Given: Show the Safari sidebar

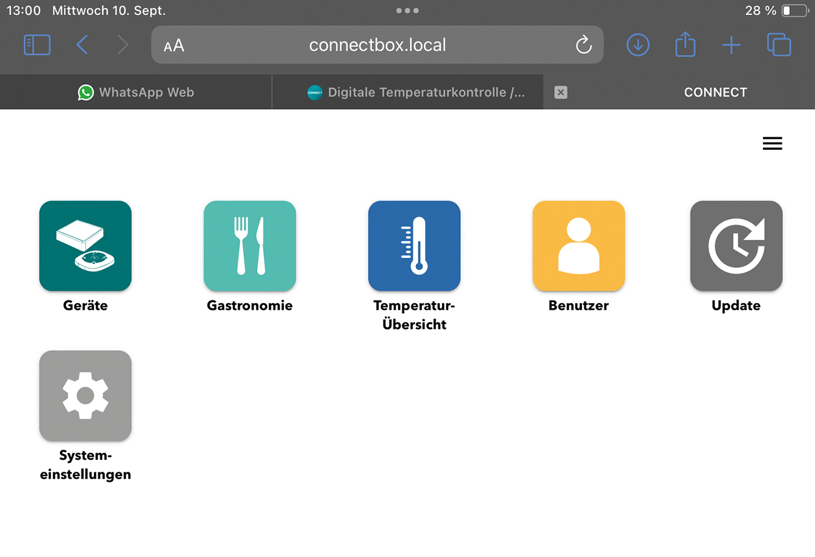Looking at the screenshot, I should (x=37, y=45).
